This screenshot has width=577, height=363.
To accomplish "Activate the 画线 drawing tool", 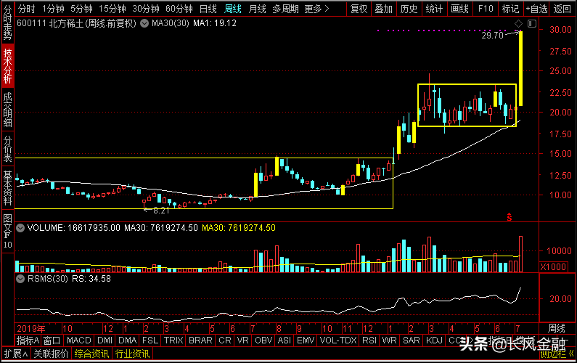I will pos(459,9).
